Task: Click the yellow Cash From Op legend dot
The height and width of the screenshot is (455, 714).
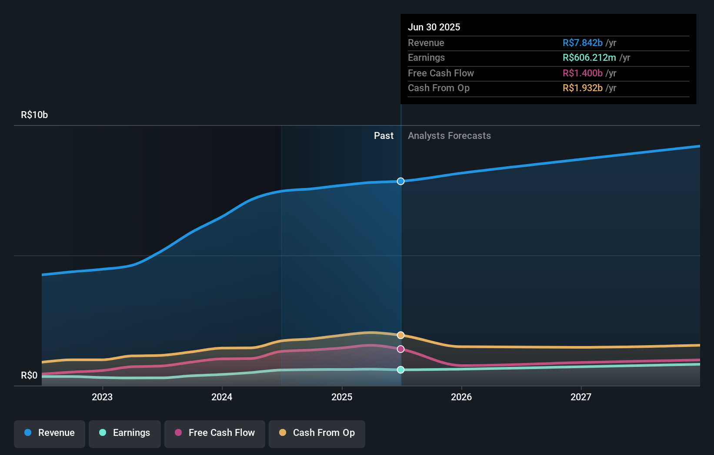Action: click(283, 433)
